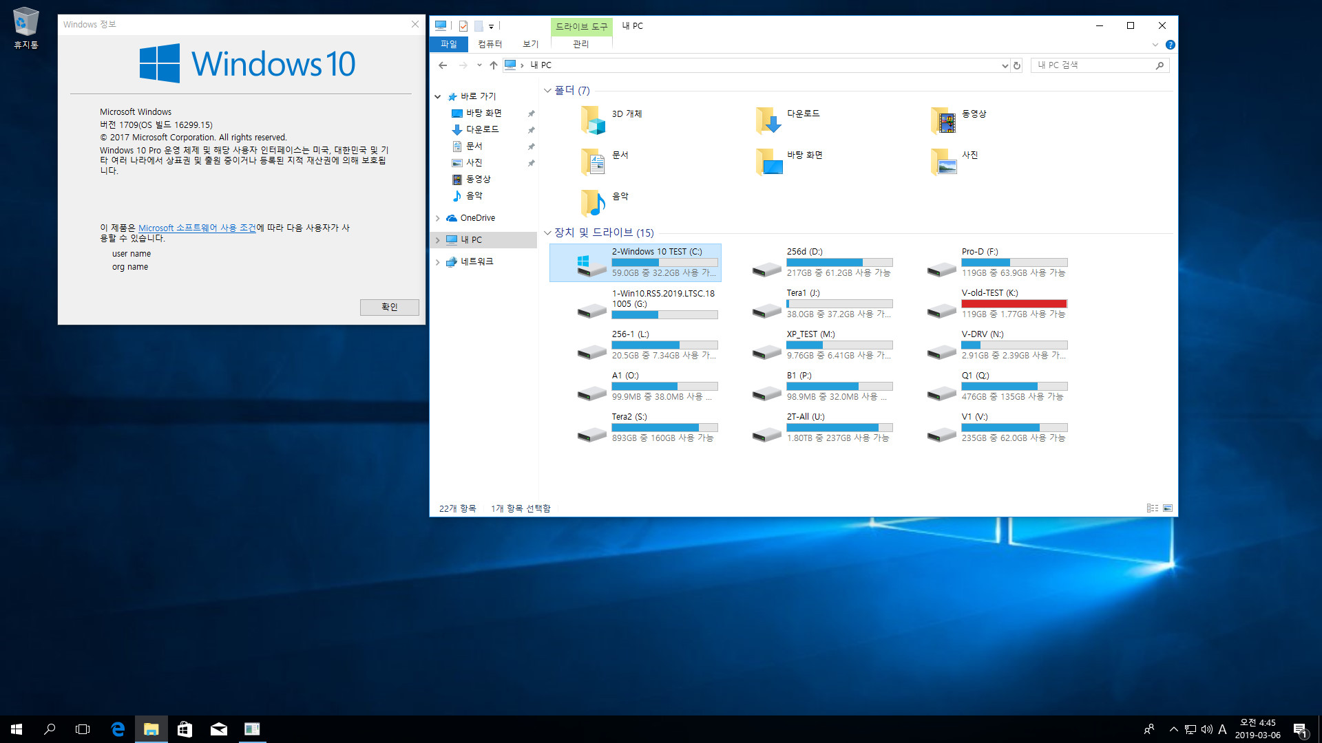Open volume control in system tray
Image resolution: width=1322 pixels, height=743 pixels.
(1206, 729)
